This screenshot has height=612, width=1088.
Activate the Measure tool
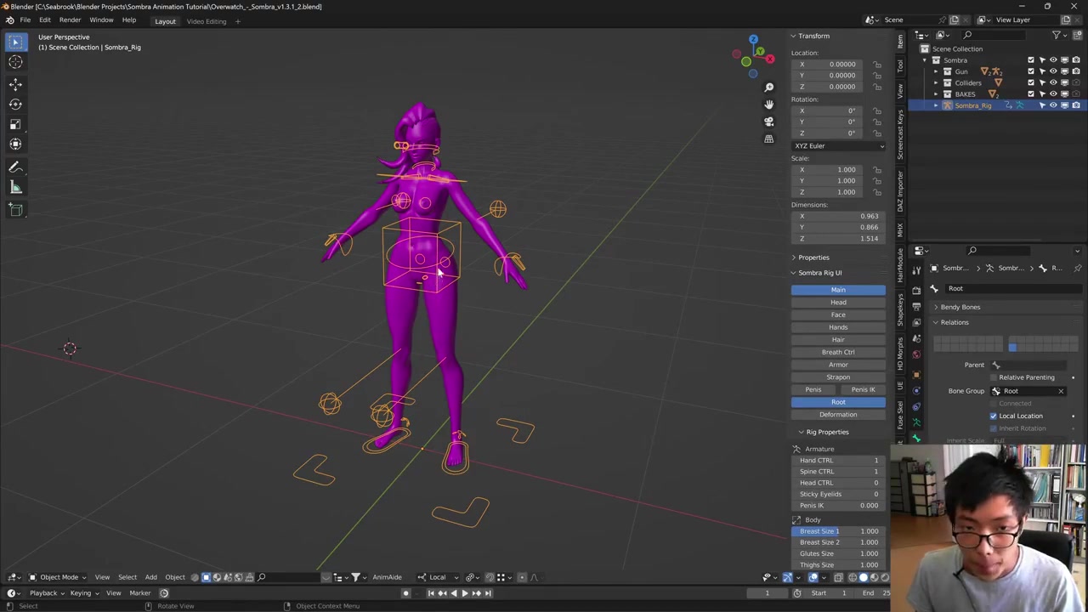pos(15,188)
